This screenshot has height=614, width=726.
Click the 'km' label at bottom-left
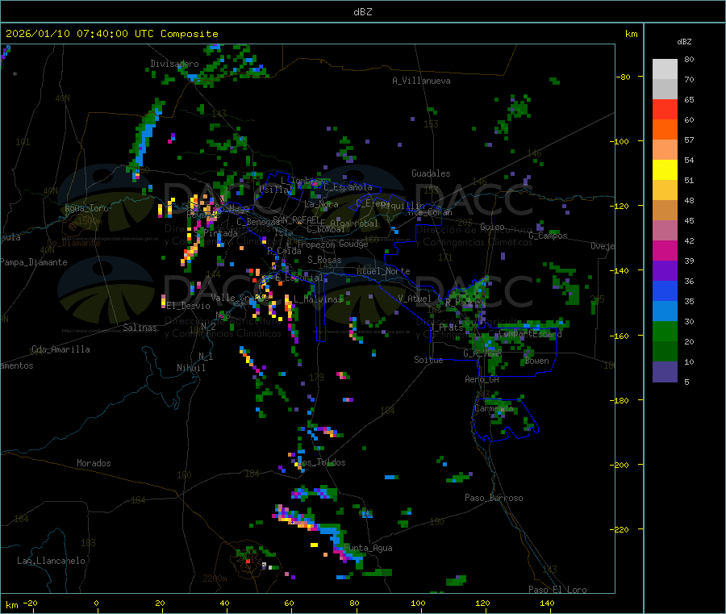point(11,605)
